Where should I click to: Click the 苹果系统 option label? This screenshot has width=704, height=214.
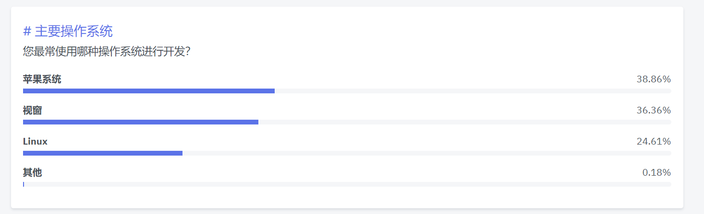pyautogui.click(x=42, y=79)
